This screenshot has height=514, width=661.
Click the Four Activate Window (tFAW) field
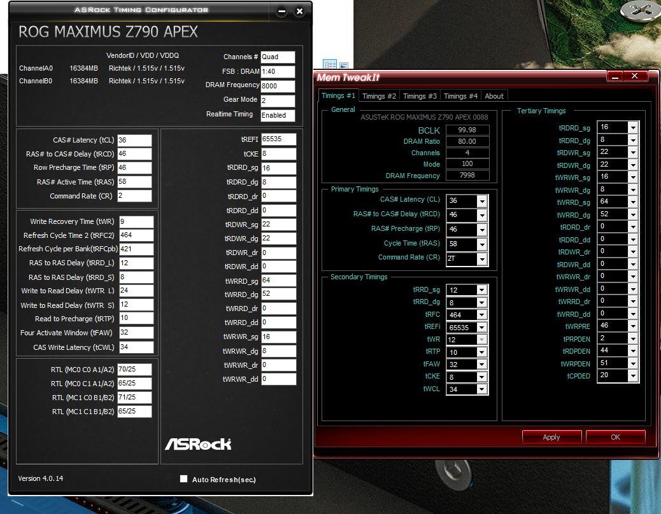point(136,333)
